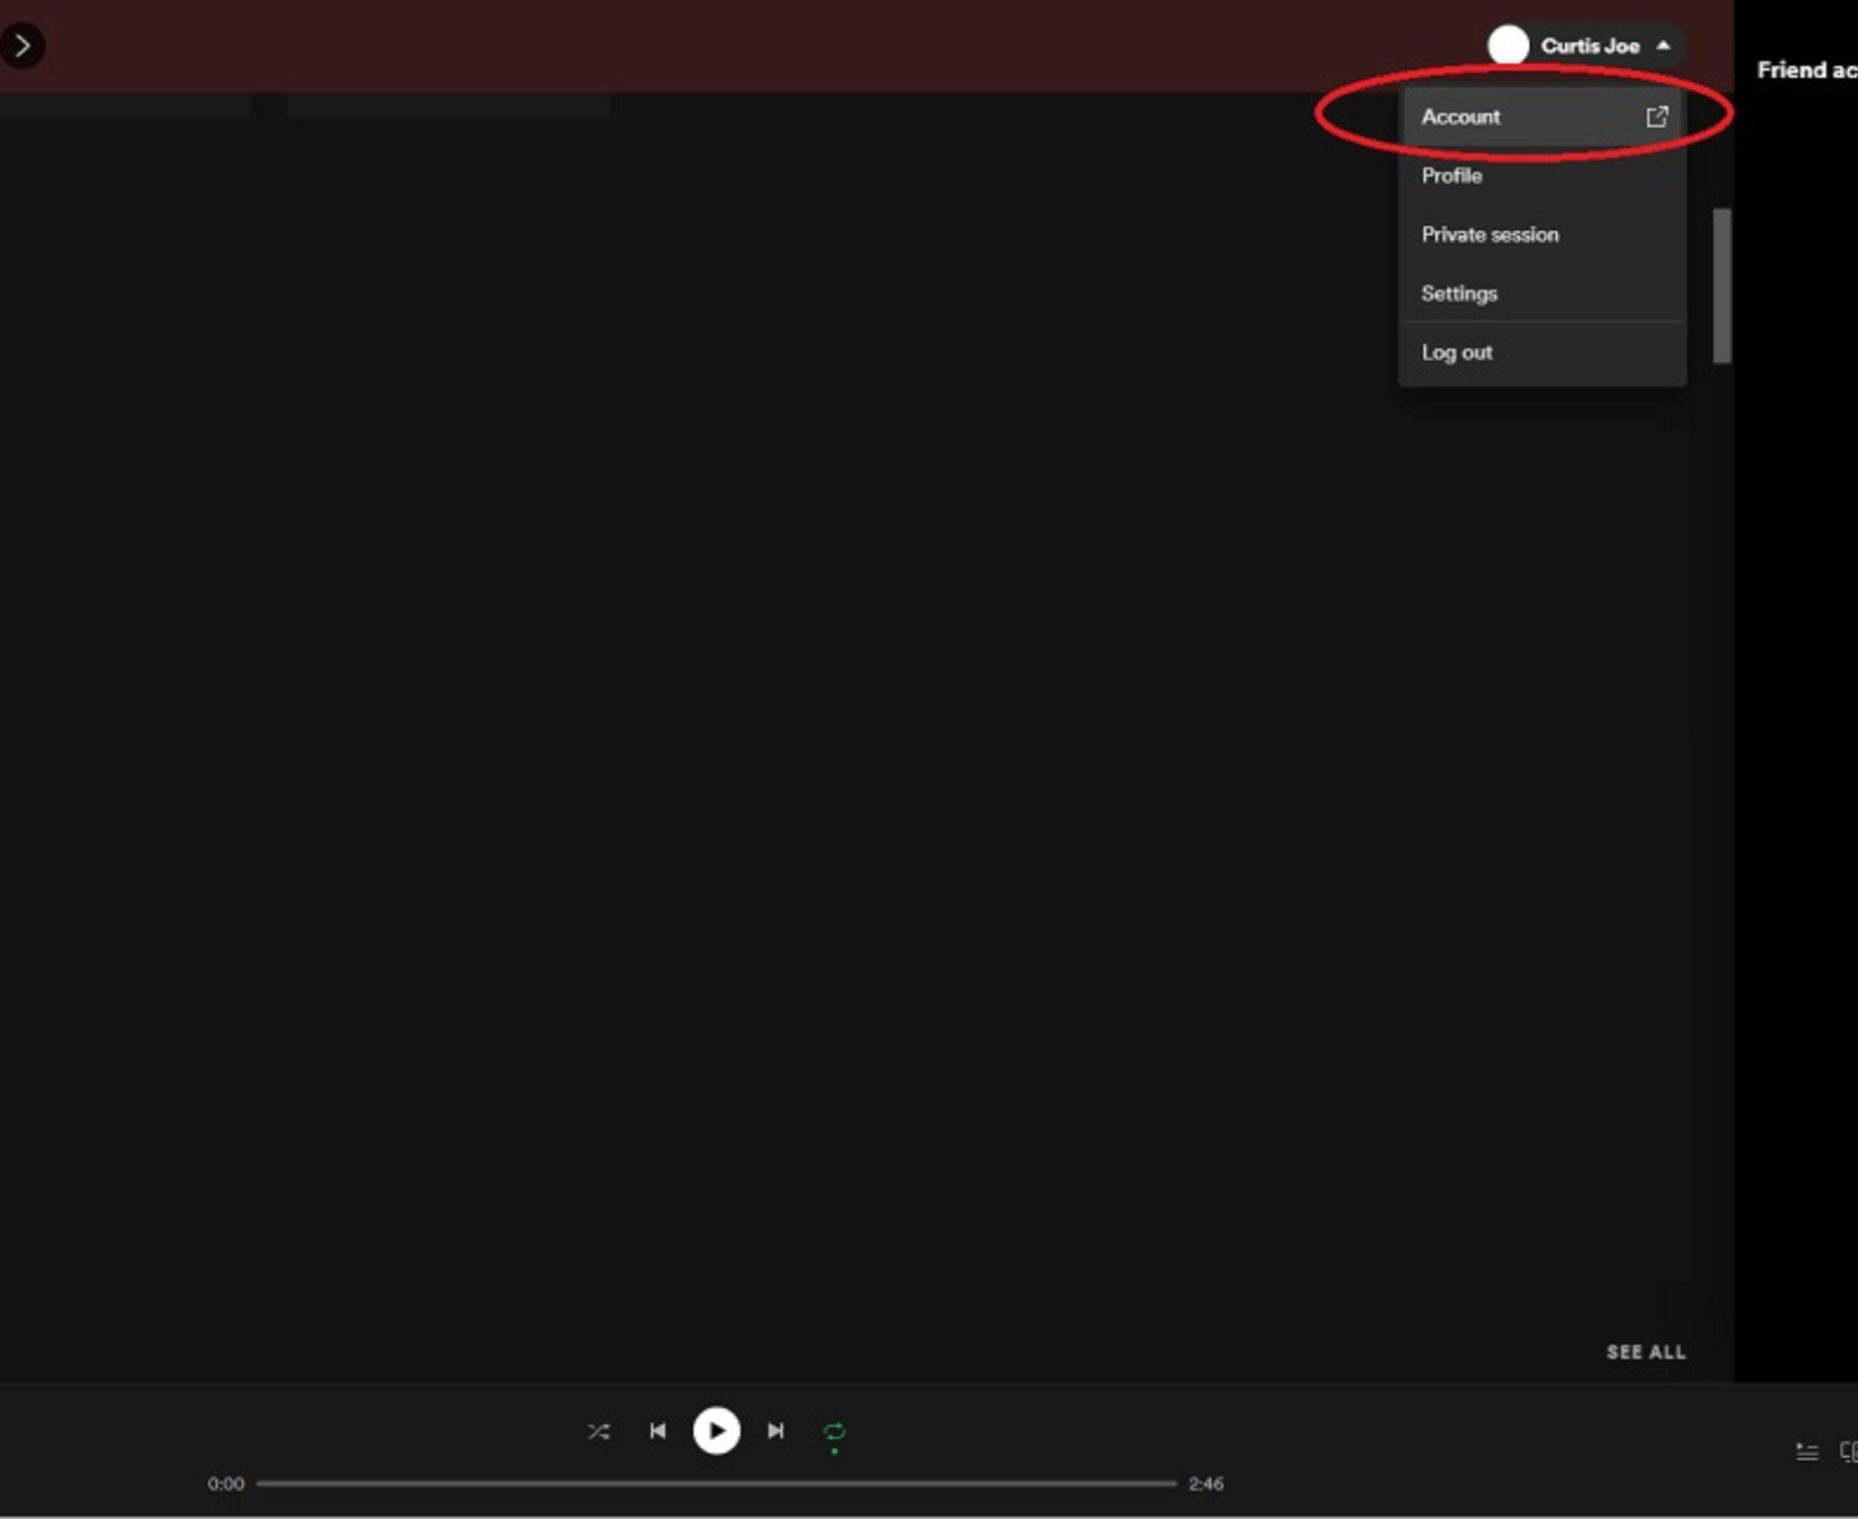Click the external link icon beside Account
The width and height of the screenshot is (1858, 1519).
pos(1657,117)
